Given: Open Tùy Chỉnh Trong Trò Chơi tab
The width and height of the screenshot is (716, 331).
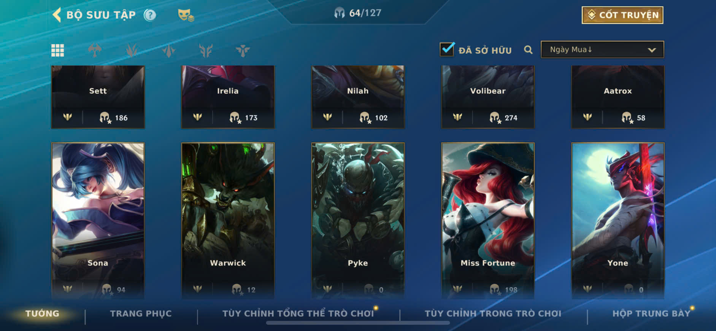Looking at the screenshot, I should (493, 313).
